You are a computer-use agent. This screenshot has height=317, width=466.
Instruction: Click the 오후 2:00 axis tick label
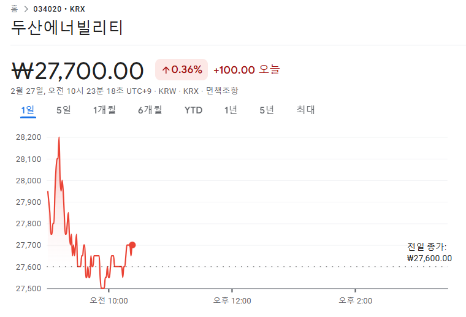356,300
